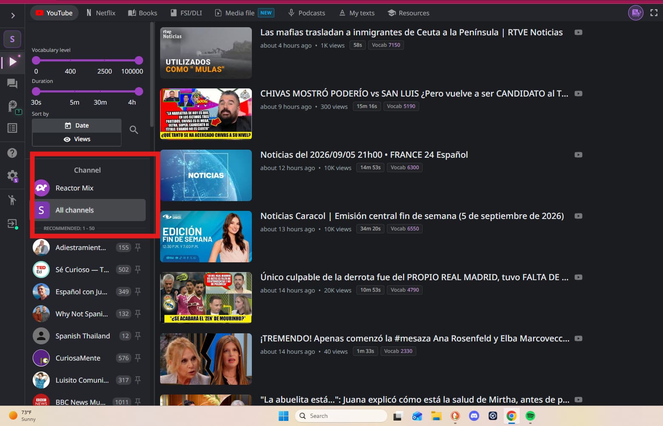Click the walking person icon in sidebar
663x426 pixels.
(x=12, y=199)
